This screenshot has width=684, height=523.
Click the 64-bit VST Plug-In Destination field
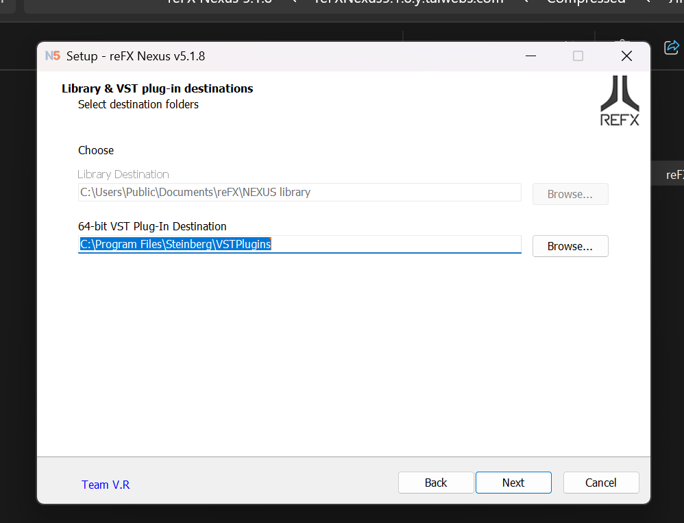300,244
